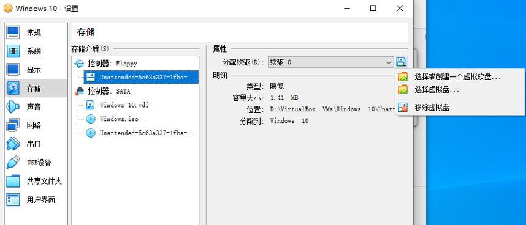Click the 映像 type value
The height and width of the screenshot is (225, 526).
coord(276,86)
